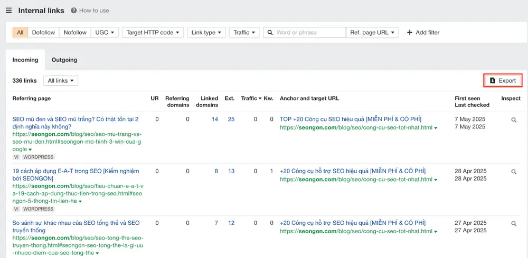Toggle the Nofollow filter
Viewport: 528px width, 258px height.
75,33
